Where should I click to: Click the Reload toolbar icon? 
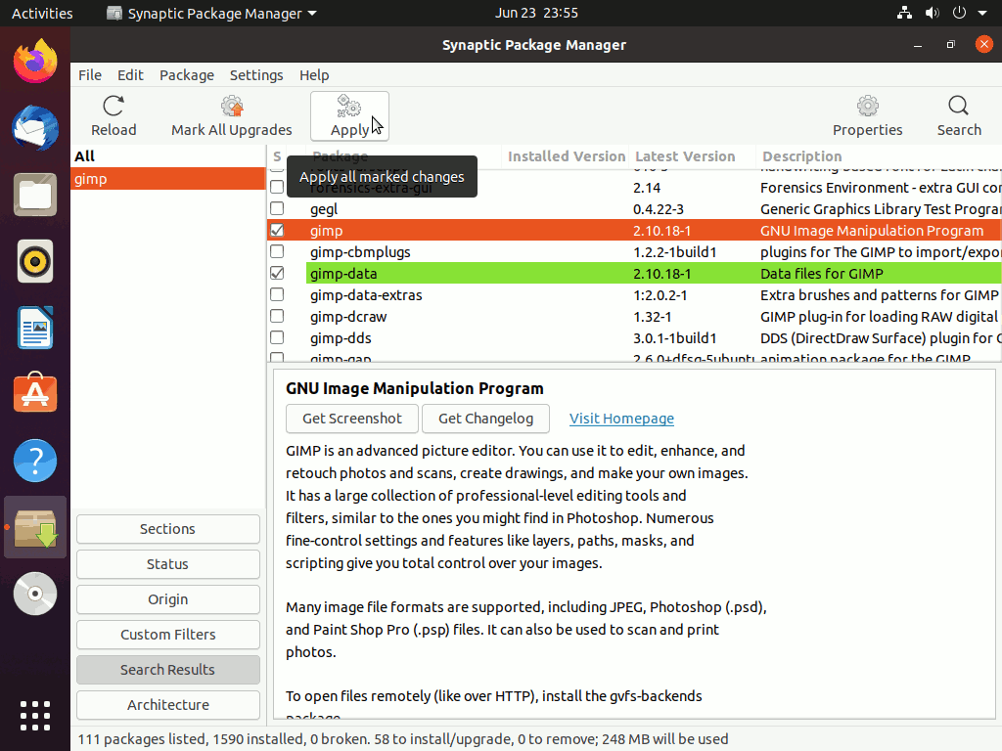click(x=114, y=116)
